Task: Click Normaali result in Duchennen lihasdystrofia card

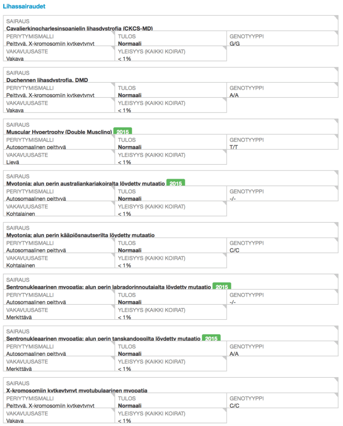Action: 130,96
